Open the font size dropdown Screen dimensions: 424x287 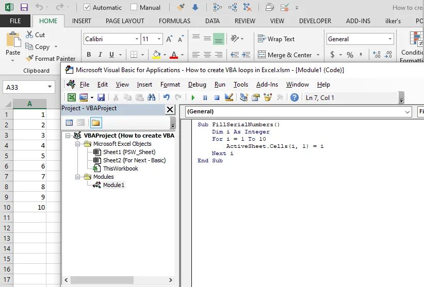[159, 39]
